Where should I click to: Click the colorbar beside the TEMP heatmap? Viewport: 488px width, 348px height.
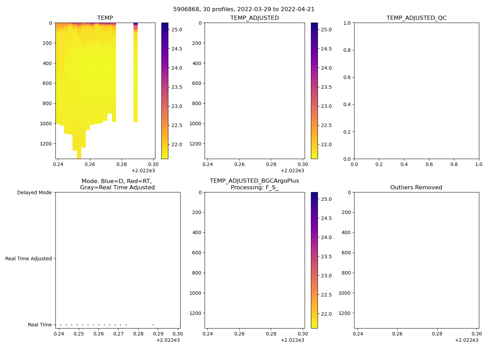coord(165,90)
